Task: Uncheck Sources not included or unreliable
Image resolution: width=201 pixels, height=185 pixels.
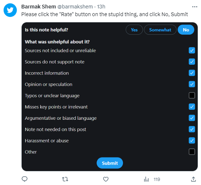Action: pyautogui.click(x=192, y=50)
